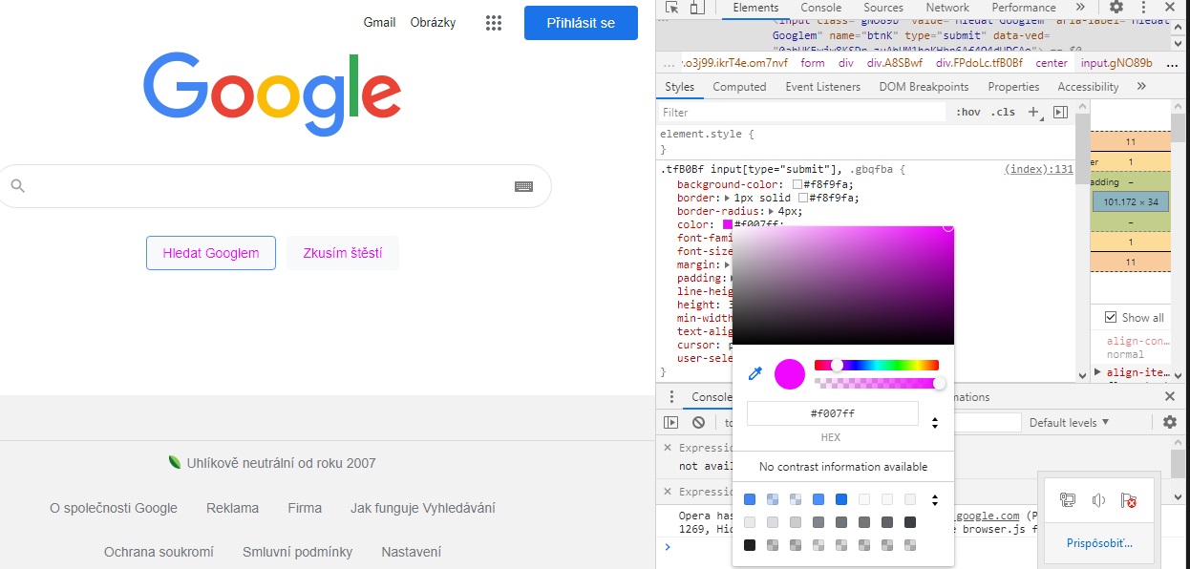1190x569 pixels.
Task: Remove the second live Expression with X
Action: point(669,492)
